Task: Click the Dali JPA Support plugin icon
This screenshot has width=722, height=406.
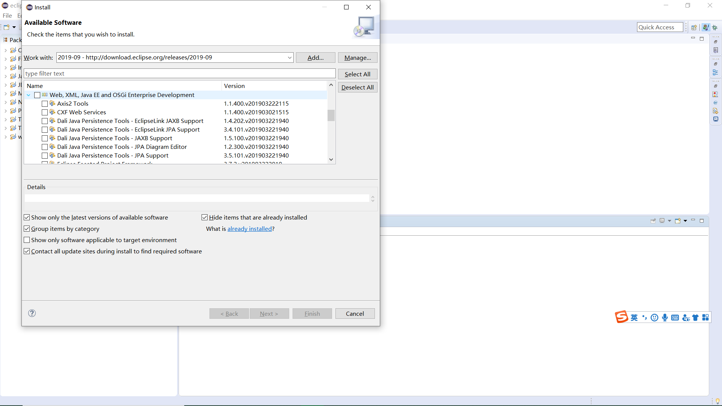Action: [x=53, y=155]
